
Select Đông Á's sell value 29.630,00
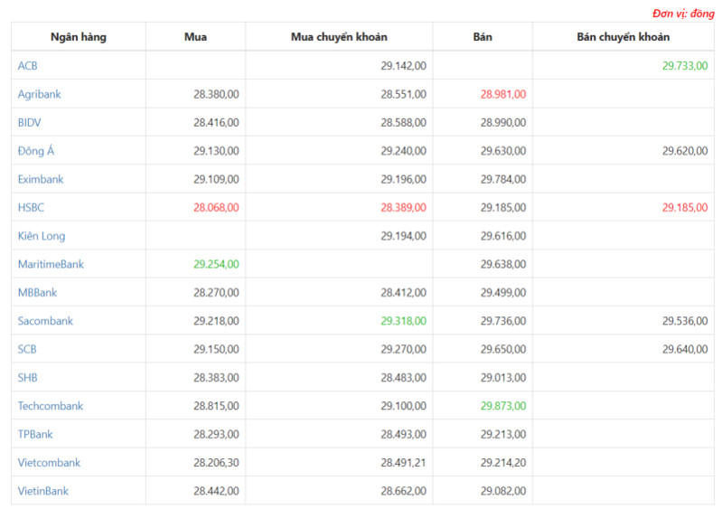click(503, 151)
